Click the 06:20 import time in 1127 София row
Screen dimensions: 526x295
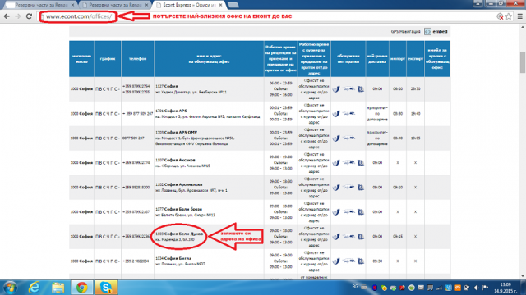coord(398,89)
